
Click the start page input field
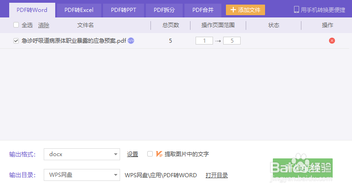point(204,41)
